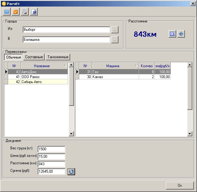The image size is (197, 192).
Task: Click quantity cell 2 in Камаз row
Action: click(x=147, y=77)
